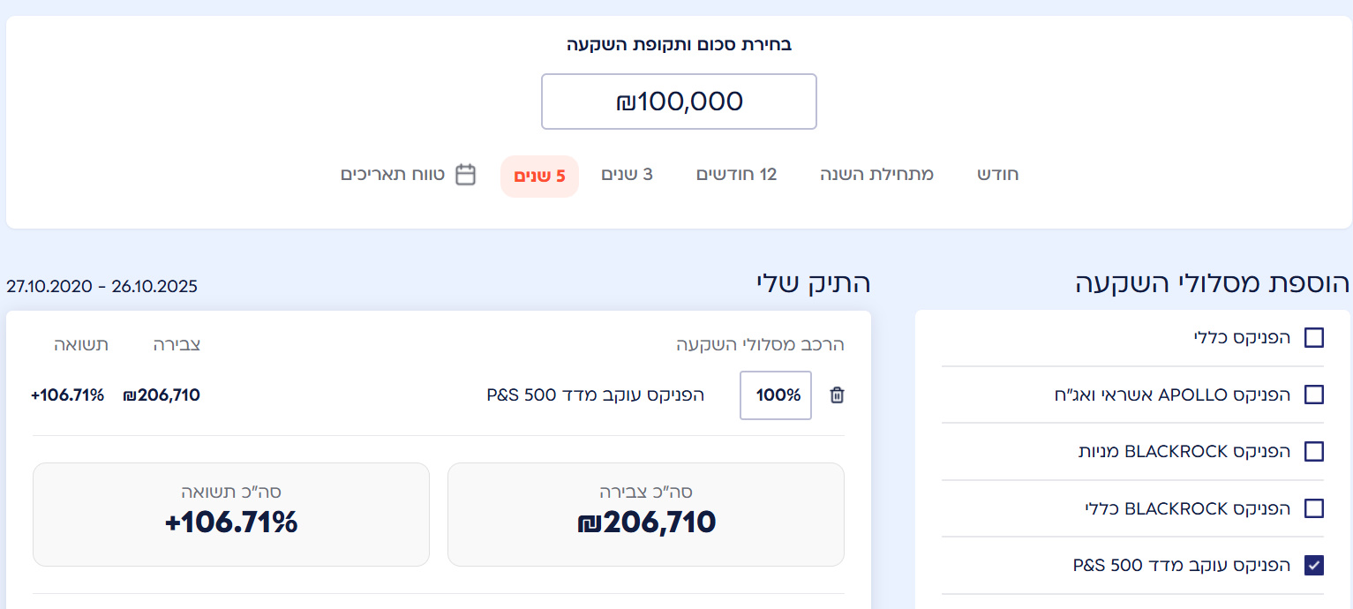Click the S&P 500 track name in portfolio
This screenshot has width=1353, height=609.
(595, 395)
